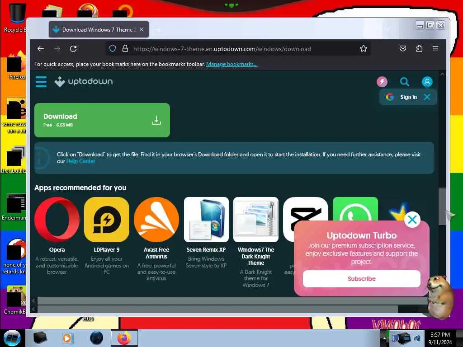This screenshot has height=347, width=463.
Task: Go back using the browser back arrow
Action: click(41, 49)
